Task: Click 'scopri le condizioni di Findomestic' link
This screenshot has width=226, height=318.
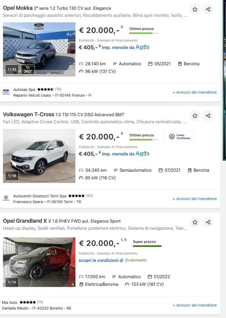Action: click(113, 260)
